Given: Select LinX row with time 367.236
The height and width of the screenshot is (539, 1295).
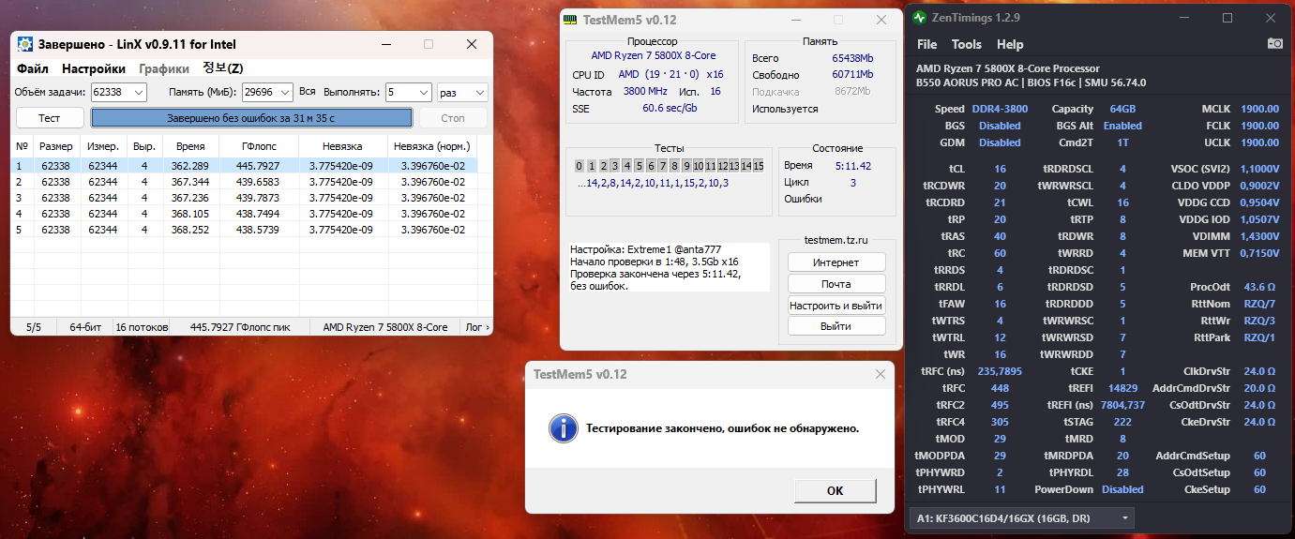Looking at the screenshot, I should [x=251, y=198].
